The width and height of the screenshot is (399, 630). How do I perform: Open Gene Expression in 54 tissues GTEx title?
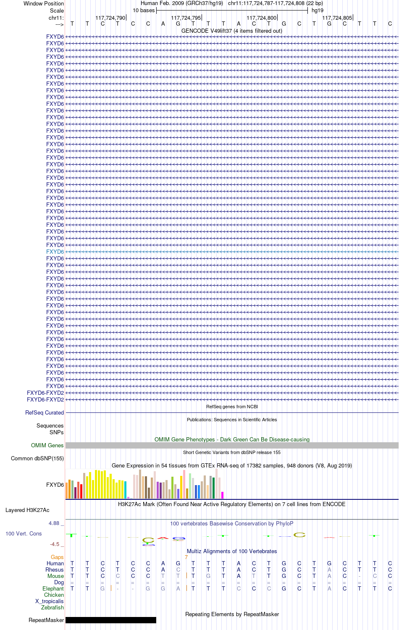(x=232, y=465)
